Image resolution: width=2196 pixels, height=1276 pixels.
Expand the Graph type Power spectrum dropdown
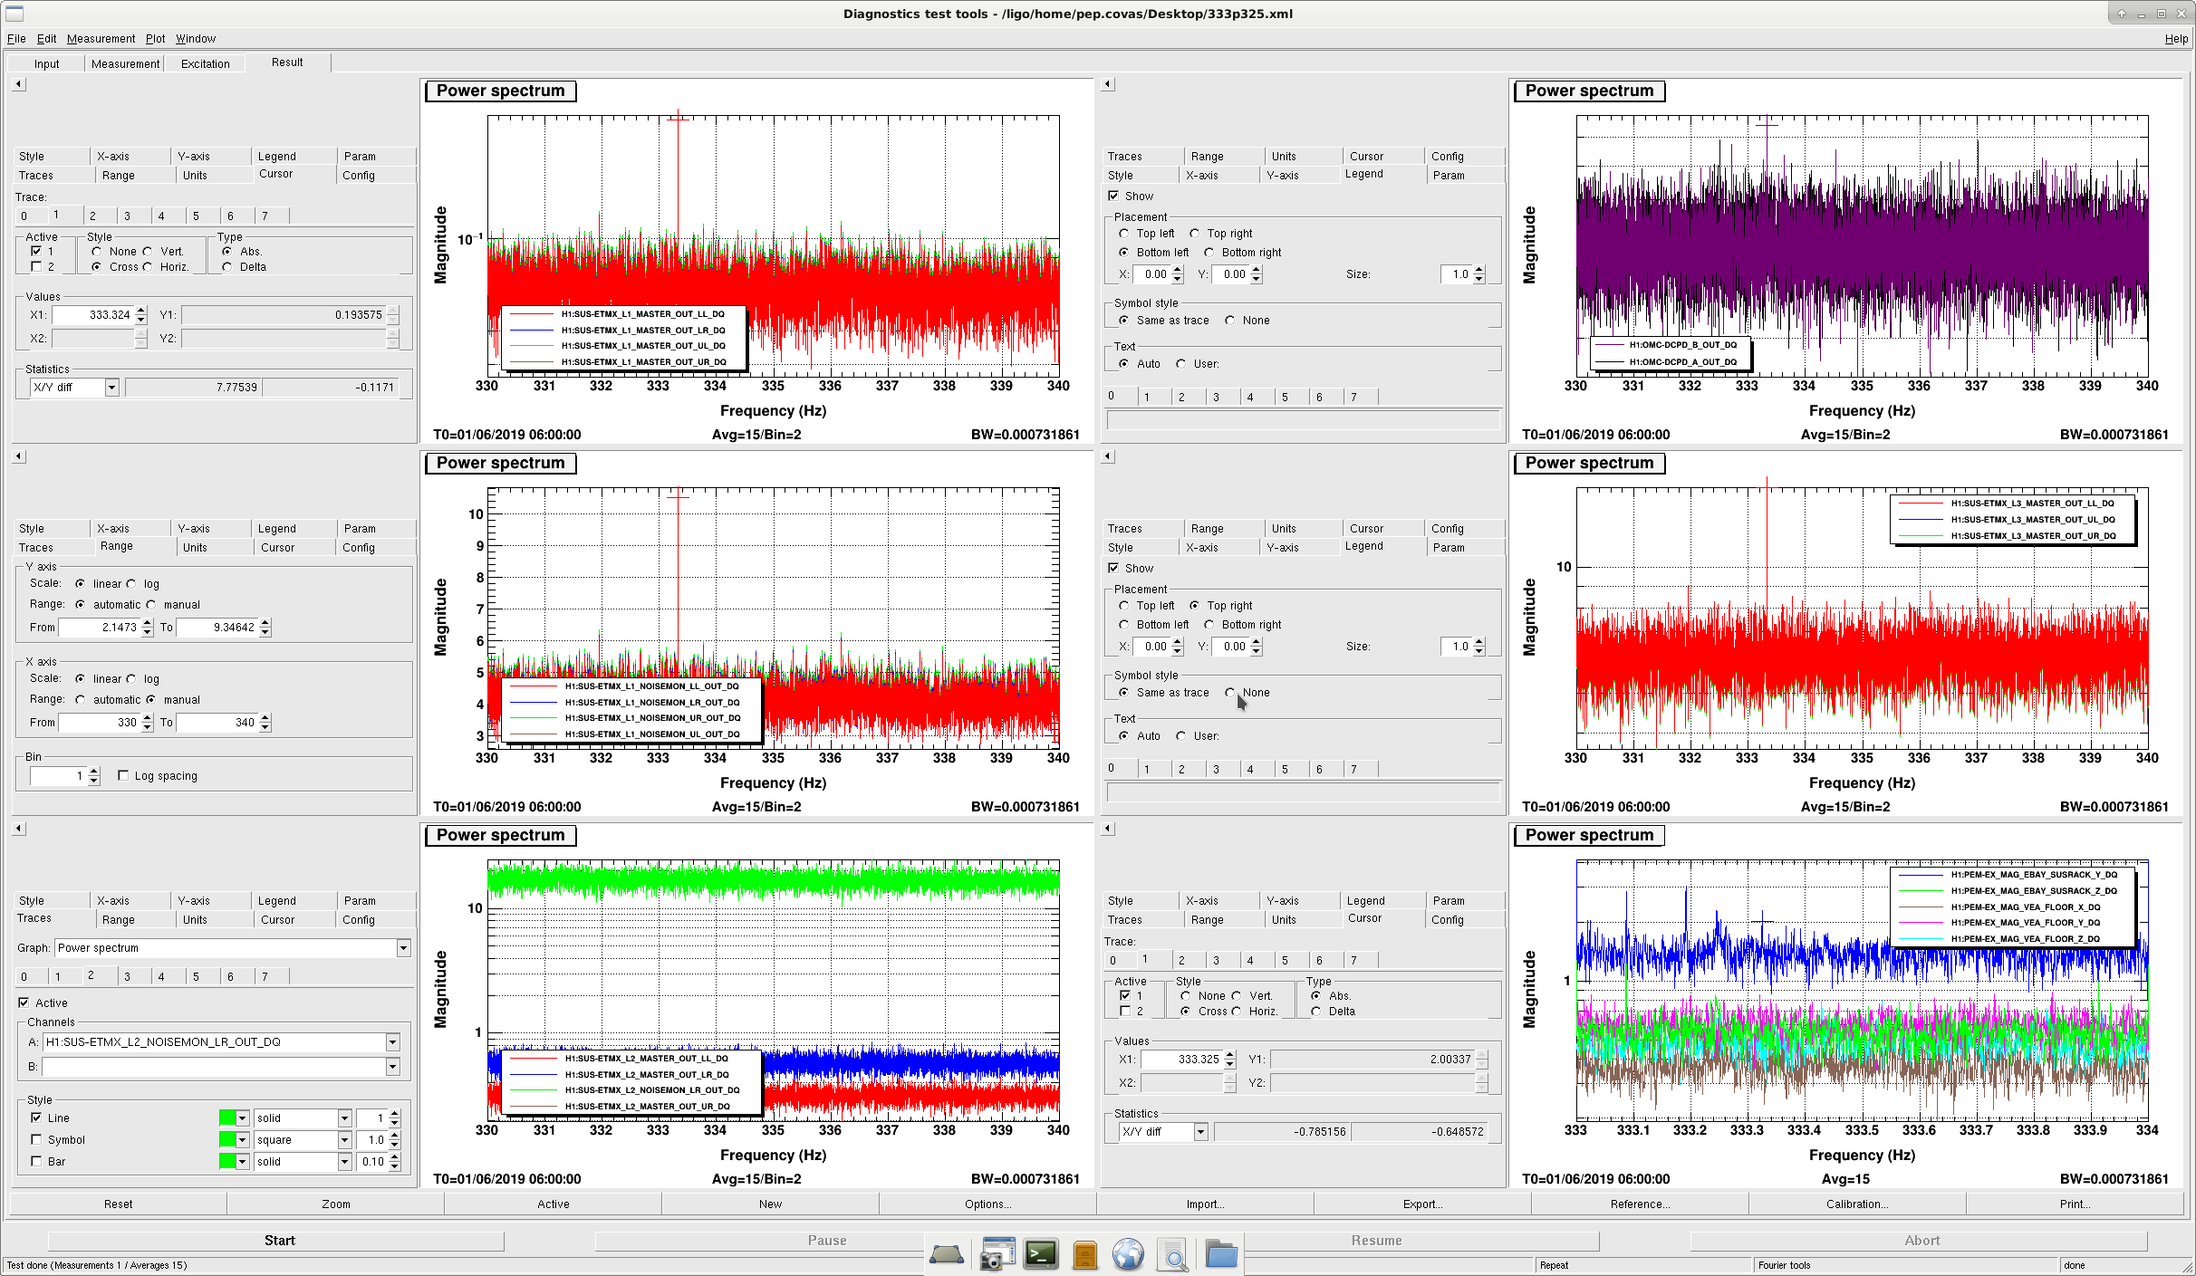(403, 948)
